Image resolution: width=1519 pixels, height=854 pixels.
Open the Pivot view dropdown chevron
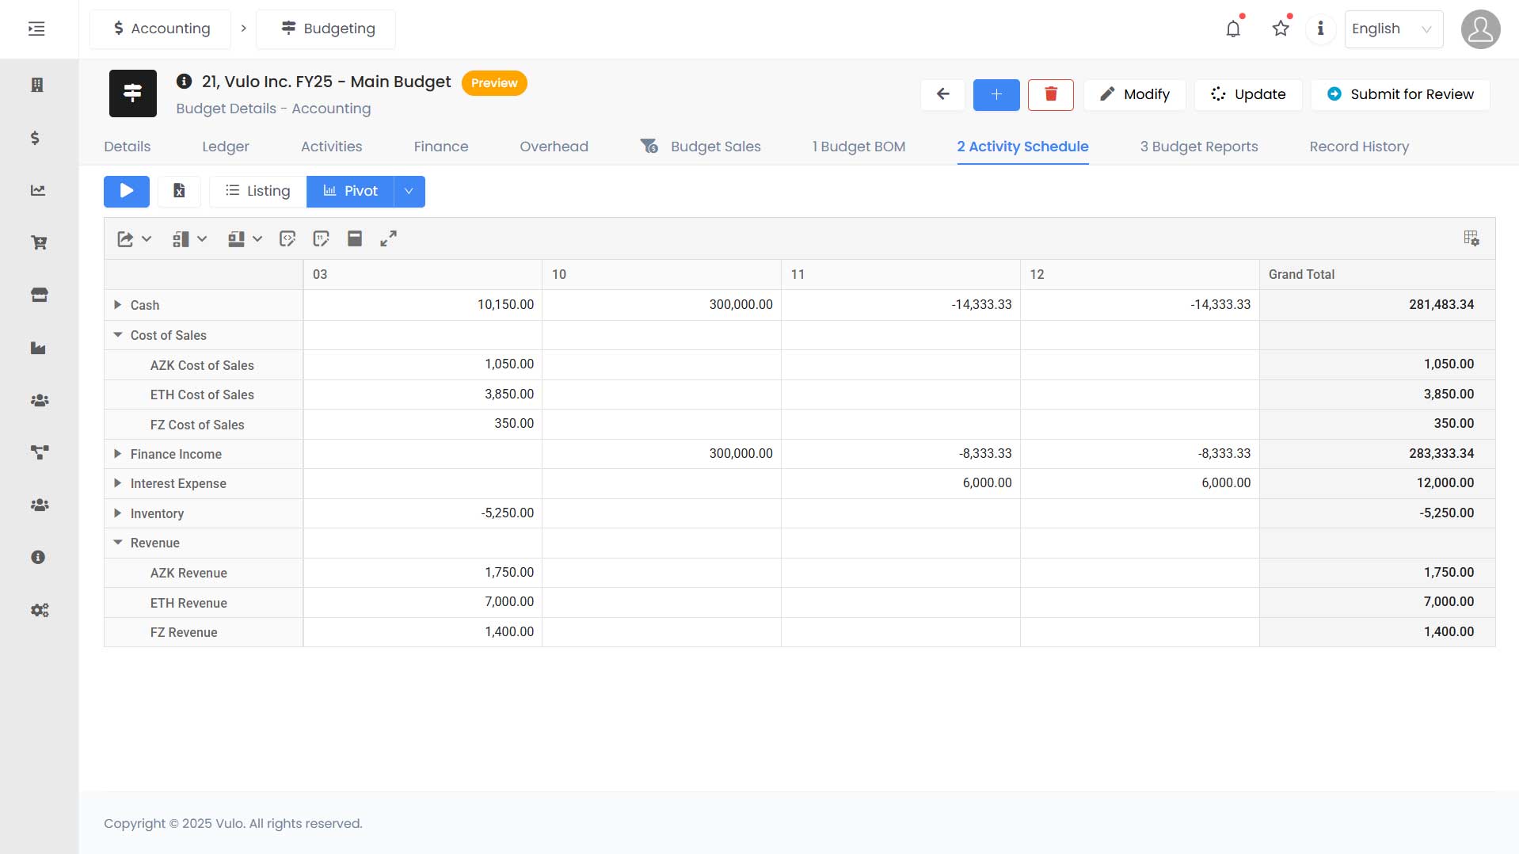click(x=408, y=191)
